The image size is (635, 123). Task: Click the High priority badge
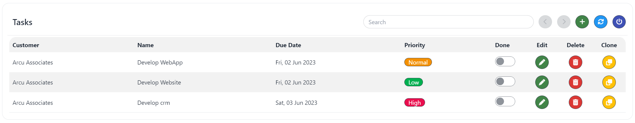pos(415,103)
